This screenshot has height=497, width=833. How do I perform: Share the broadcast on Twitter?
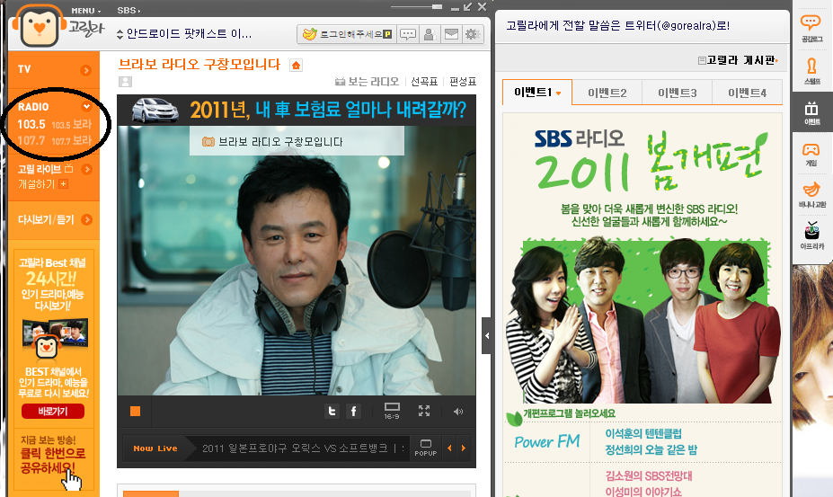coord(332,411)
